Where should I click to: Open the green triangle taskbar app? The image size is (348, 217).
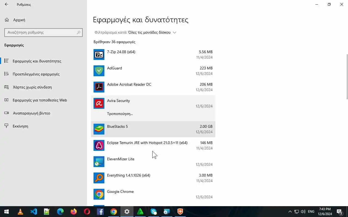pyautogui.click(x=140, y=212)
